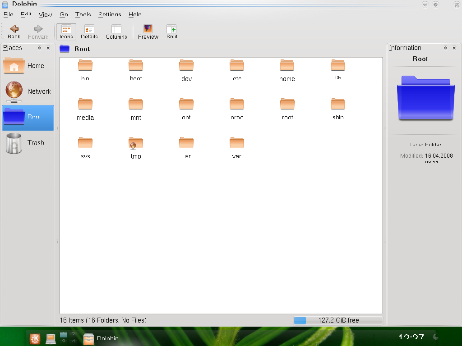This screenshot has width=462, height=346.
Task: Click the Back arrow toolbar icon
Action: click(x=14, y=29)
